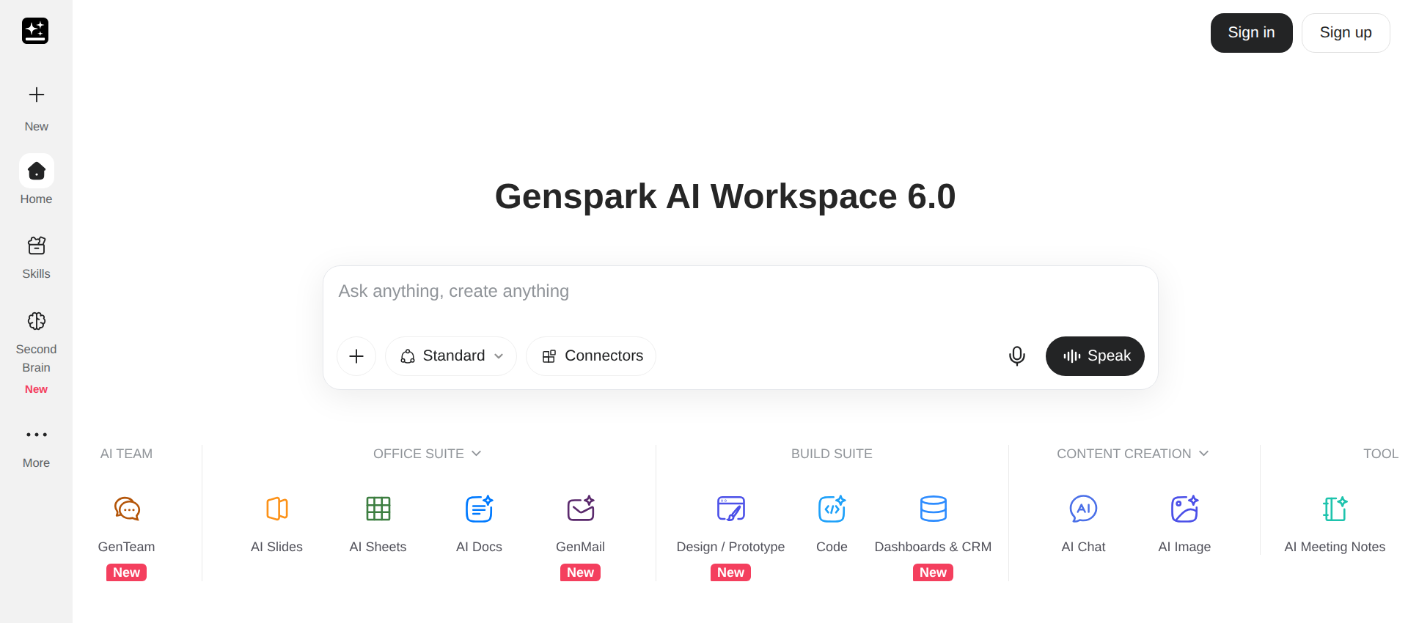The height and width of the screenshot is (623, 1408).
Task: Click the AI TEAM category label
Action: click(x=126, y=454)
